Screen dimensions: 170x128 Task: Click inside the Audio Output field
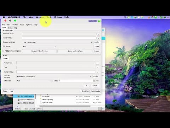(56, 72)
